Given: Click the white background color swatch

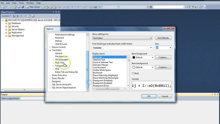Looking at the screenshot, I should click(134, 68).
